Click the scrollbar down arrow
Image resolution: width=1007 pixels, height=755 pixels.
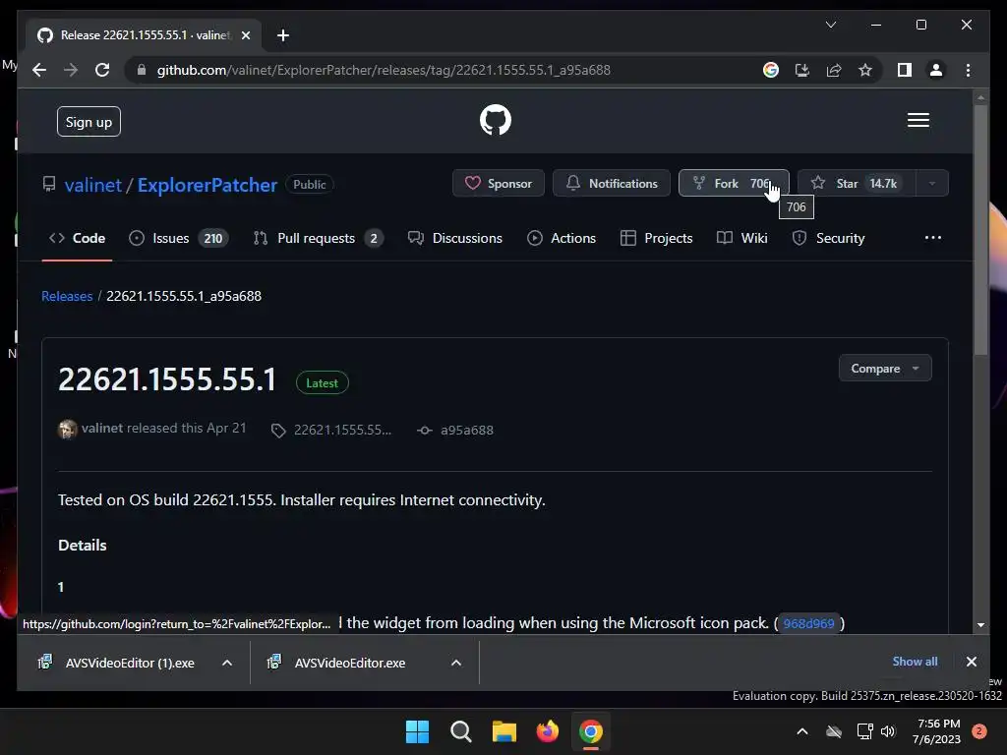tap(980, 624)
